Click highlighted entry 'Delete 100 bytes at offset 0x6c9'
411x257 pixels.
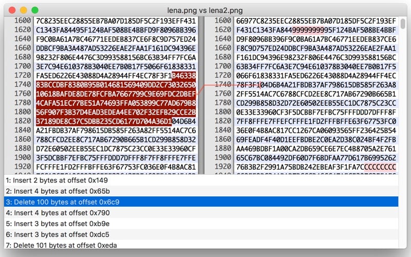201,202
